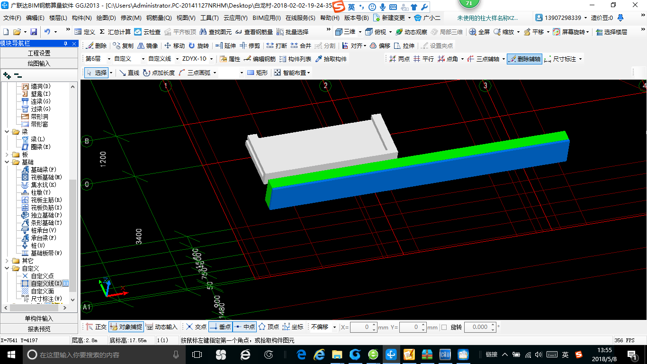Click the 定义 (Define) toolbar icon

(85, 32)
